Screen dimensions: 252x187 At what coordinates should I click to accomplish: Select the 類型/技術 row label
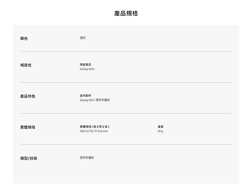29,158
